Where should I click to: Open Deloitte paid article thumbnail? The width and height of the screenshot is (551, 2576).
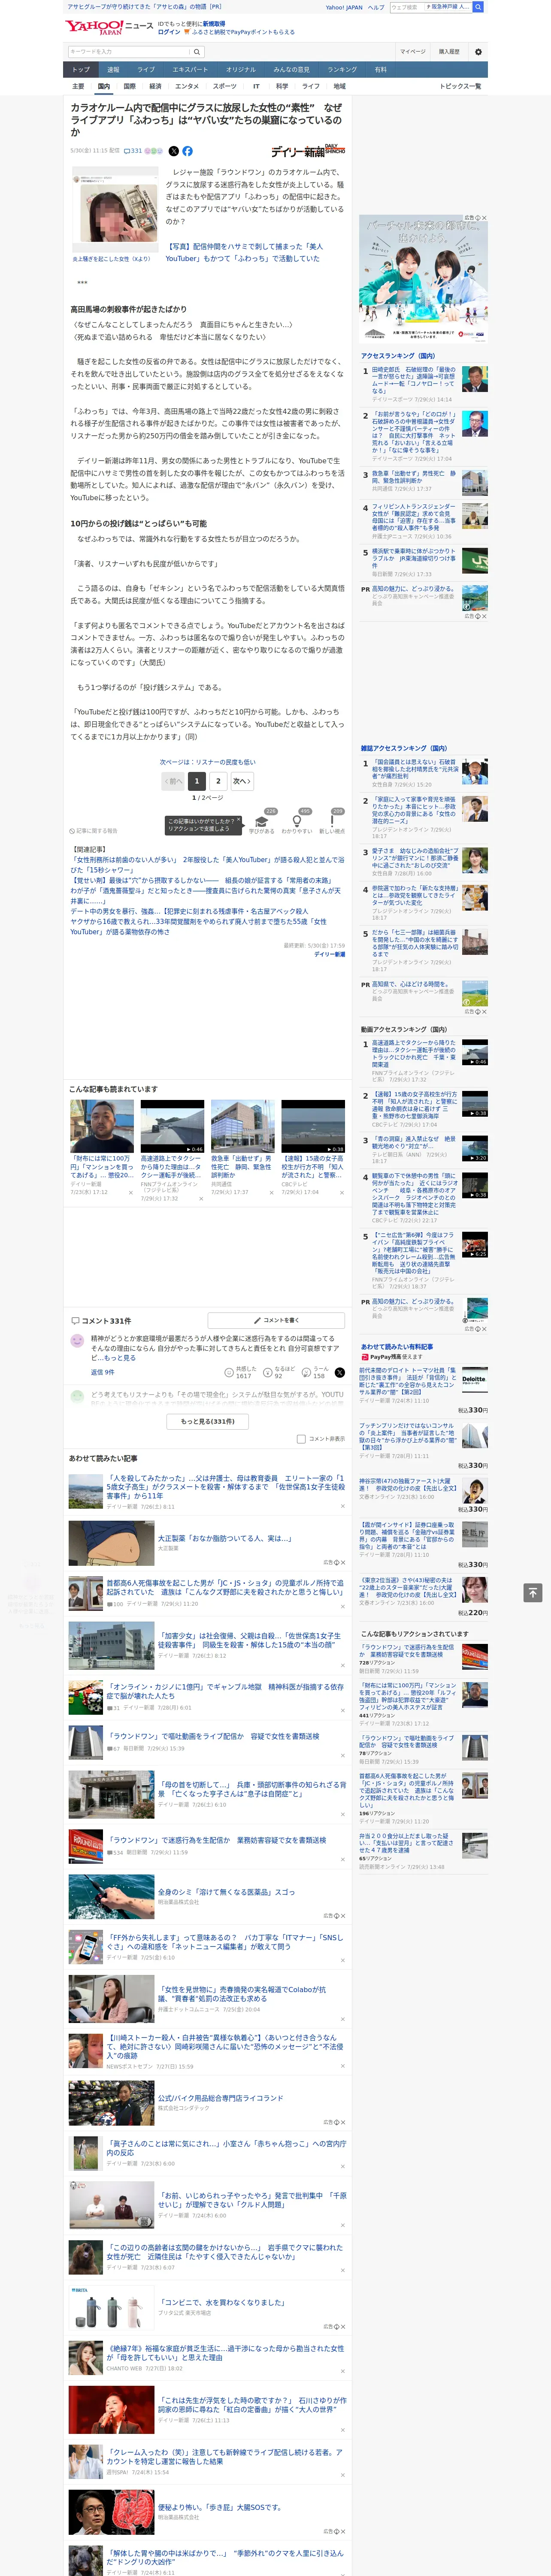coord(474,1380)
